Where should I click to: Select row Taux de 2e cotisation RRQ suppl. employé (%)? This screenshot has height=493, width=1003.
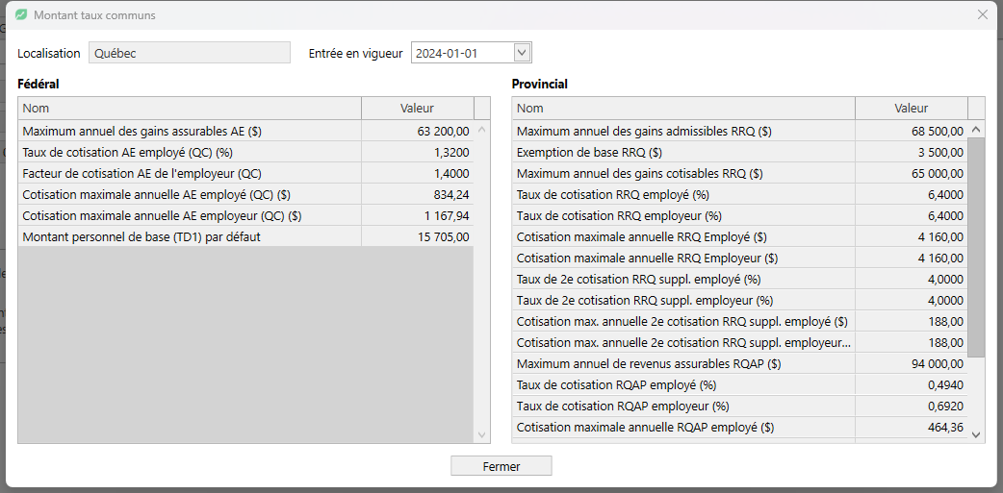click(x=740, y=279)
